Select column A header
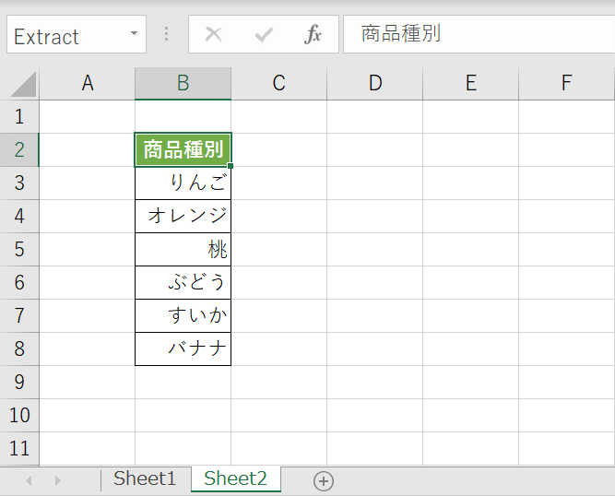 [87, 83]
